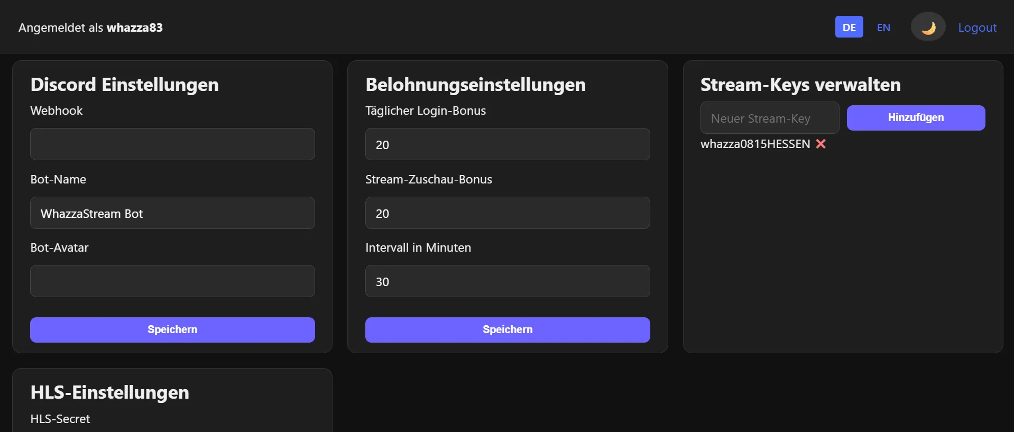Save the Discord settings
This screenshot has width=1014, height=432.
[x=172, y=330]
